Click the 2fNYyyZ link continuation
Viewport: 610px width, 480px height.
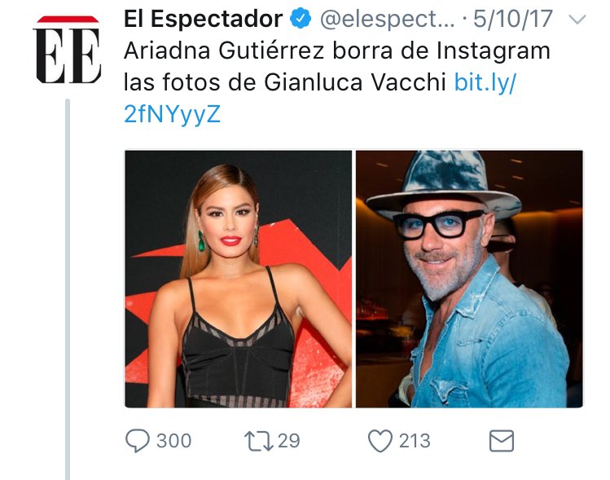(x=173, y=114)
